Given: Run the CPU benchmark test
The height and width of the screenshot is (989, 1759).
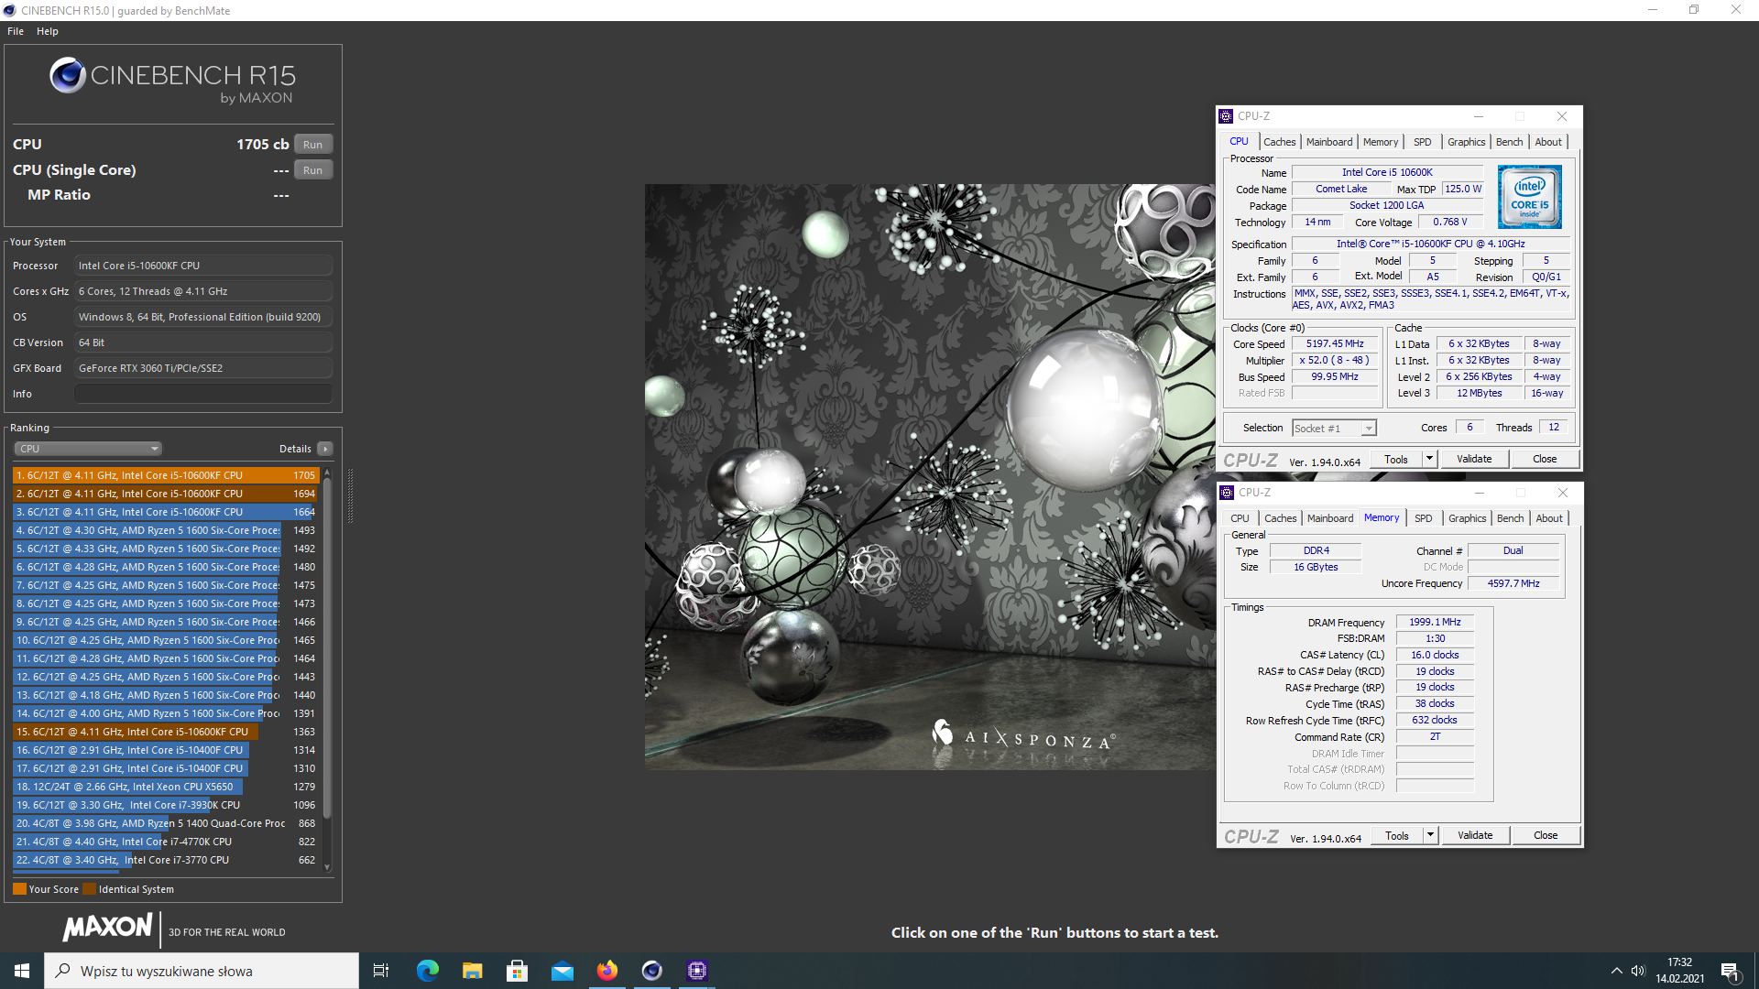Looking at the screenshot, I should click(x=312, y=145).
